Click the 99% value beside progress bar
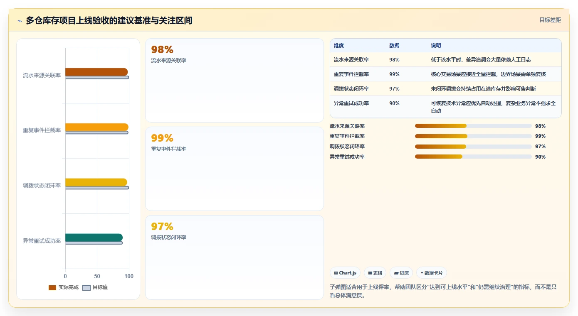This screenshot has height=316, width=578. coord(540,136)
